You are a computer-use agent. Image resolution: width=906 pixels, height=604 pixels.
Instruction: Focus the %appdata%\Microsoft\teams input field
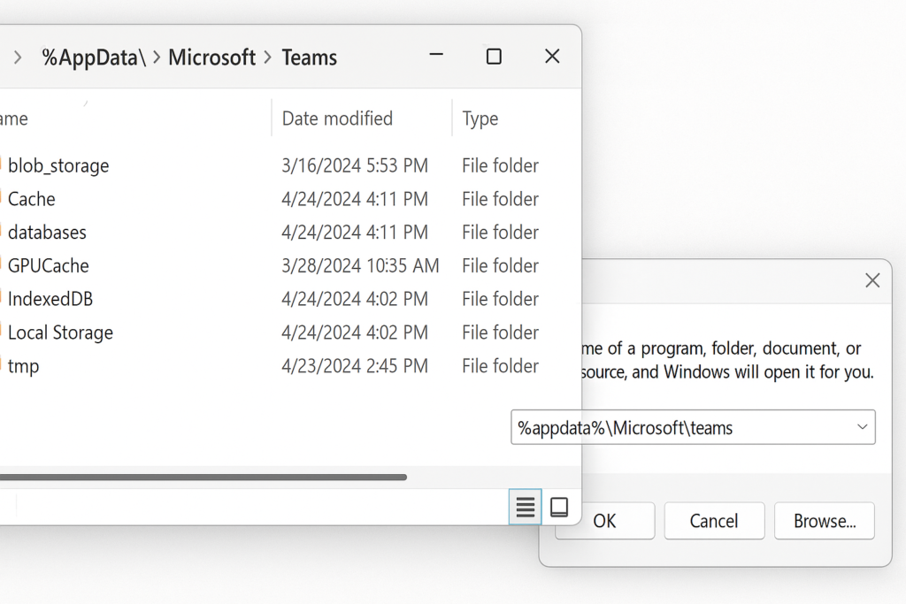coord(693,427)
